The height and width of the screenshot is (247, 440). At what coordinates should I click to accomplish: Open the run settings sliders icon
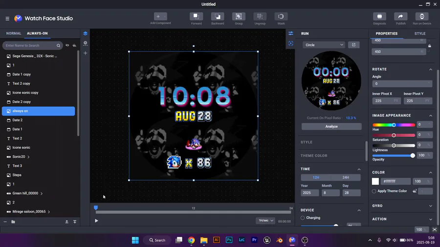click(291, 33)
